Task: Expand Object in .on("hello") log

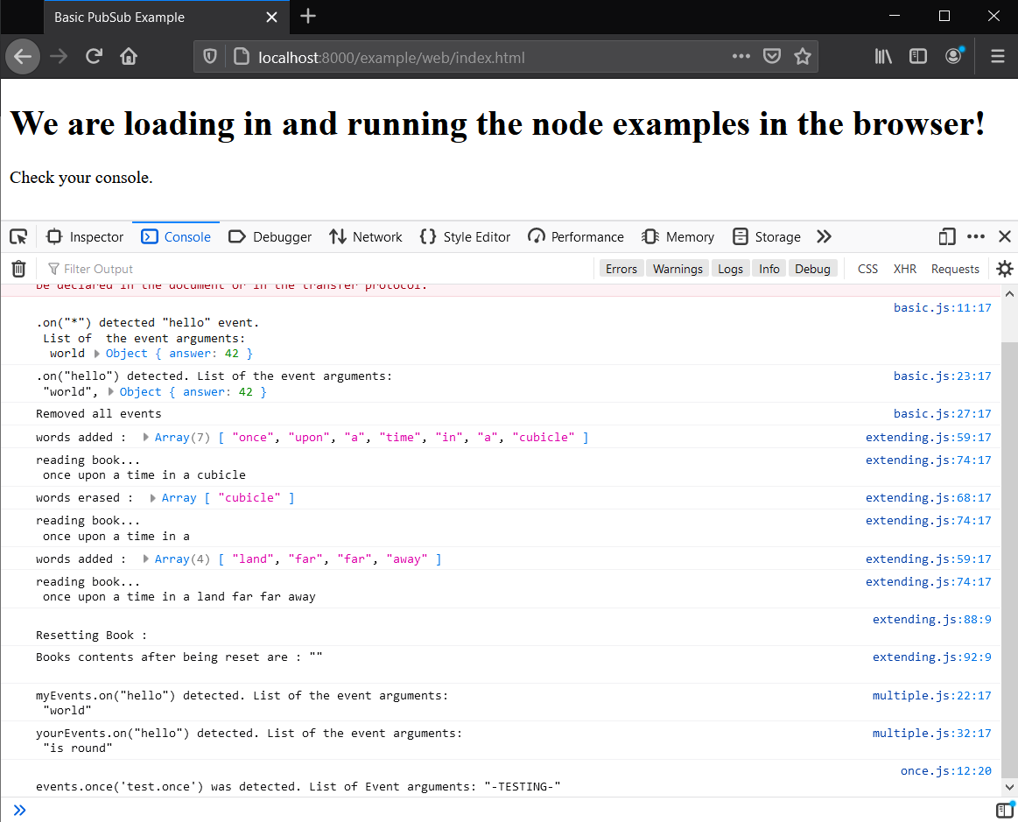Action: click(x=111, y=392)
